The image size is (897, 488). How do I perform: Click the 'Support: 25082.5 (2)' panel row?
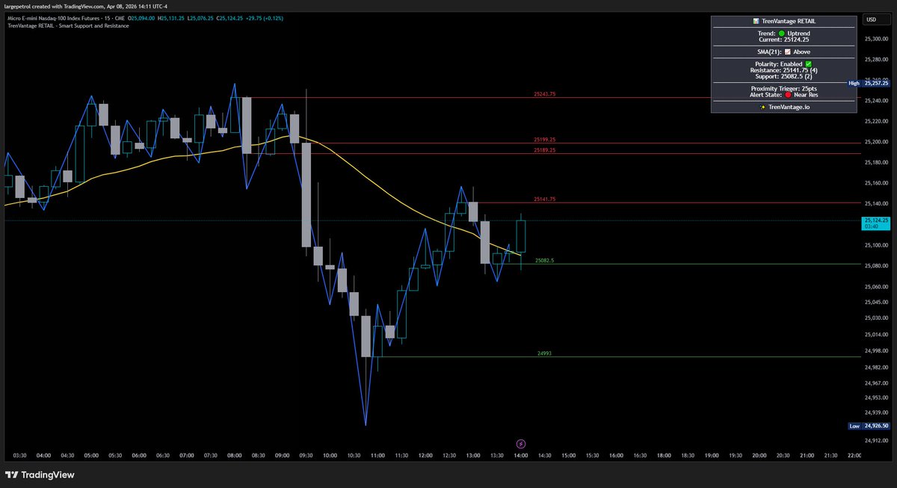click(783, 76)
